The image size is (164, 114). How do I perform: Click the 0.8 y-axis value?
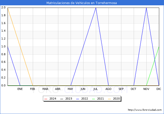pyautogui.click(x=3, y=54)
